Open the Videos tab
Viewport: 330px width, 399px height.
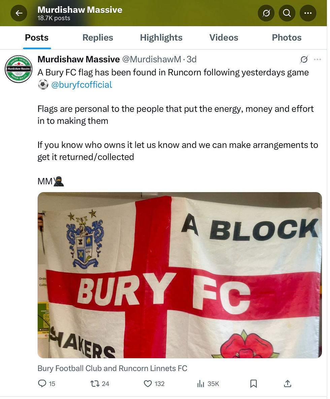(x=224, y=38)
